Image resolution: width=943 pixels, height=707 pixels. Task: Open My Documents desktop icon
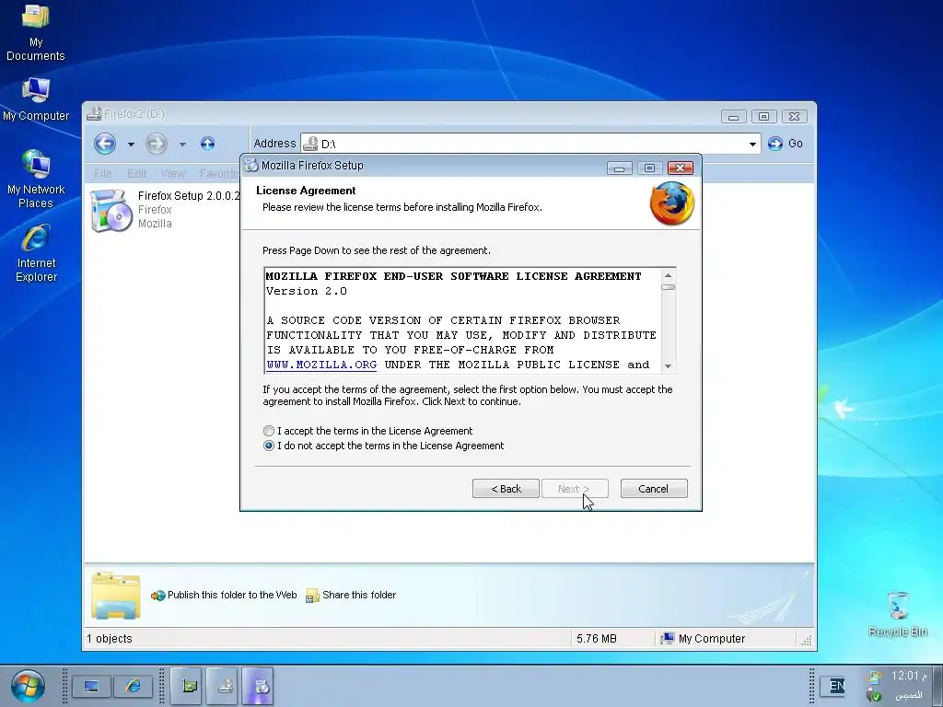36,32
